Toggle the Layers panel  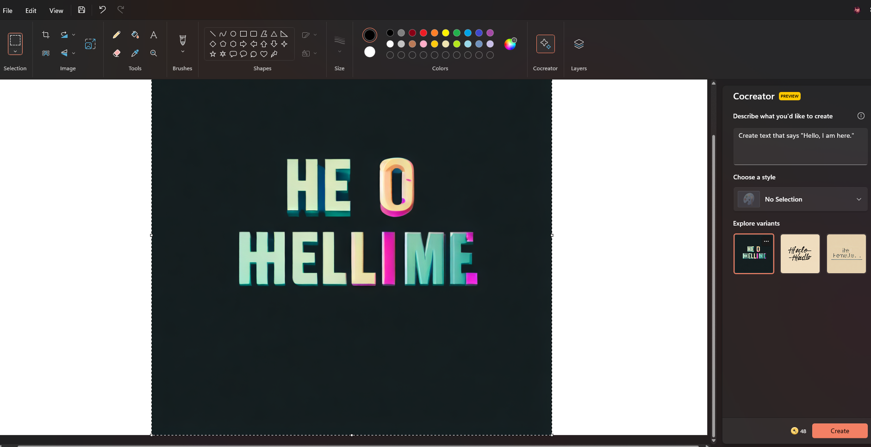[579, 44]
